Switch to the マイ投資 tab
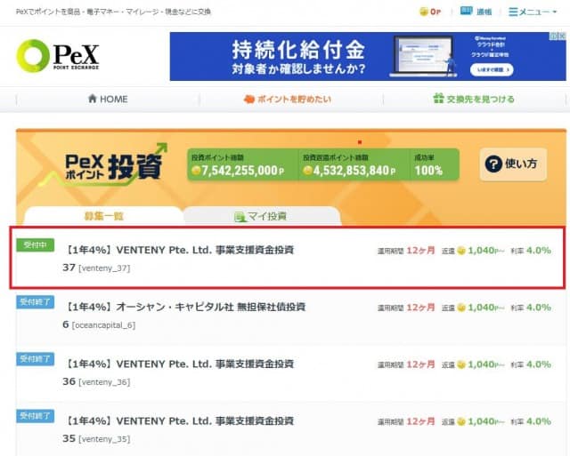The height and width of the screenshot is (456, 570). [x=262, y=216]
